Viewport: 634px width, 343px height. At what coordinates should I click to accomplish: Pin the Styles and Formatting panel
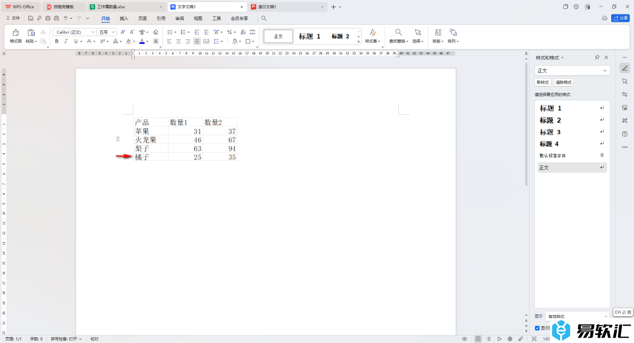pyautogui.click(x=597, y=57)
